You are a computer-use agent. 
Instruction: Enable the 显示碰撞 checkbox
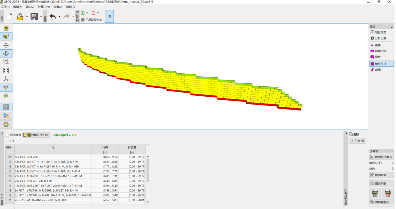pyautogui.click(x=7, y=135)
